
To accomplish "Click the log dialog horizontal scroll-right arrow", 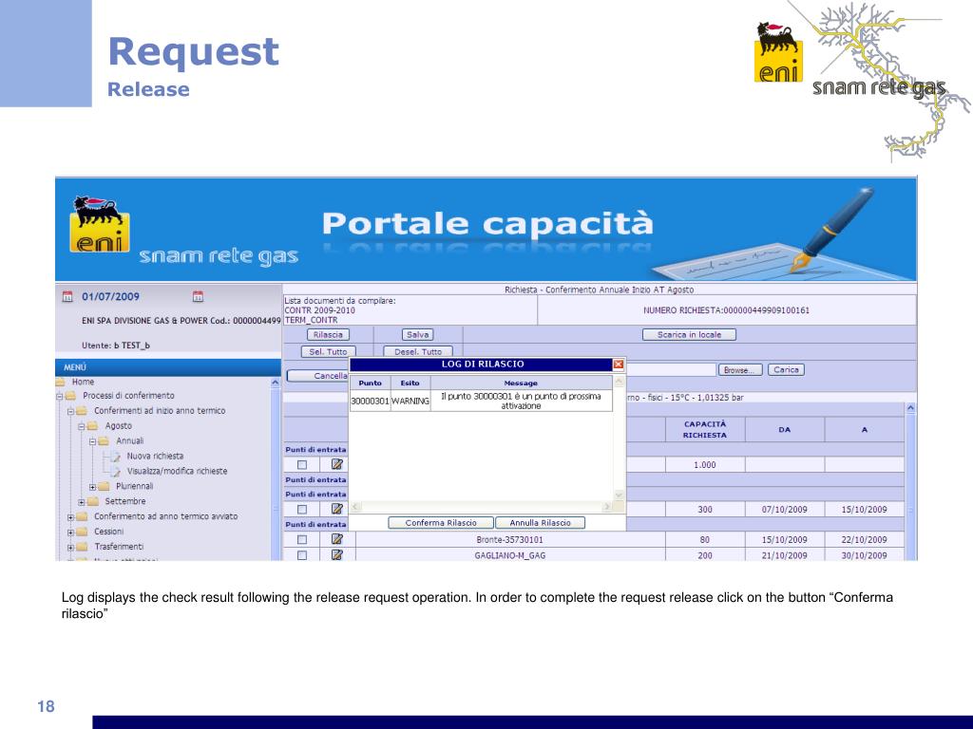I will (x=607, y=507).
